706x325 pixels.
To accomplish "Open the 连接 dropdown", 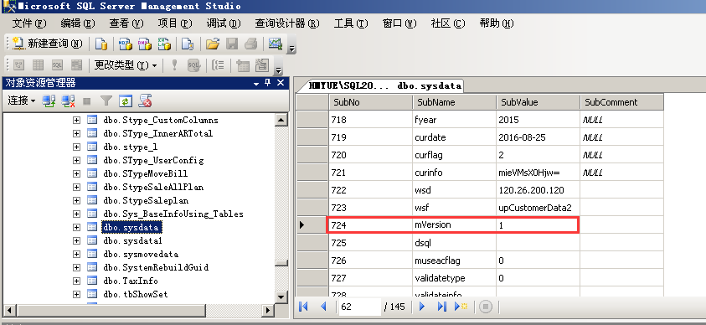I will tap(21, 101).
